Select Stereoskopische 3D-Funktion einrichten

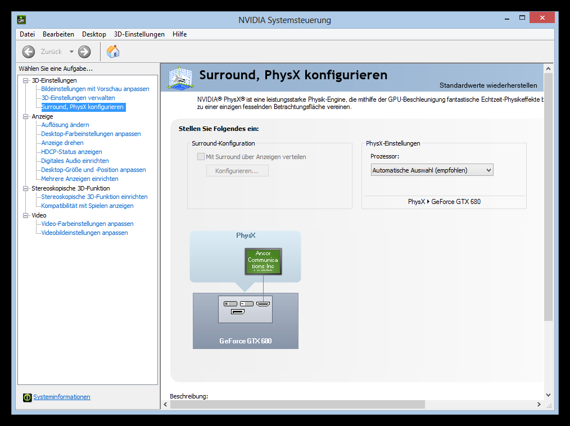point(94,197)
